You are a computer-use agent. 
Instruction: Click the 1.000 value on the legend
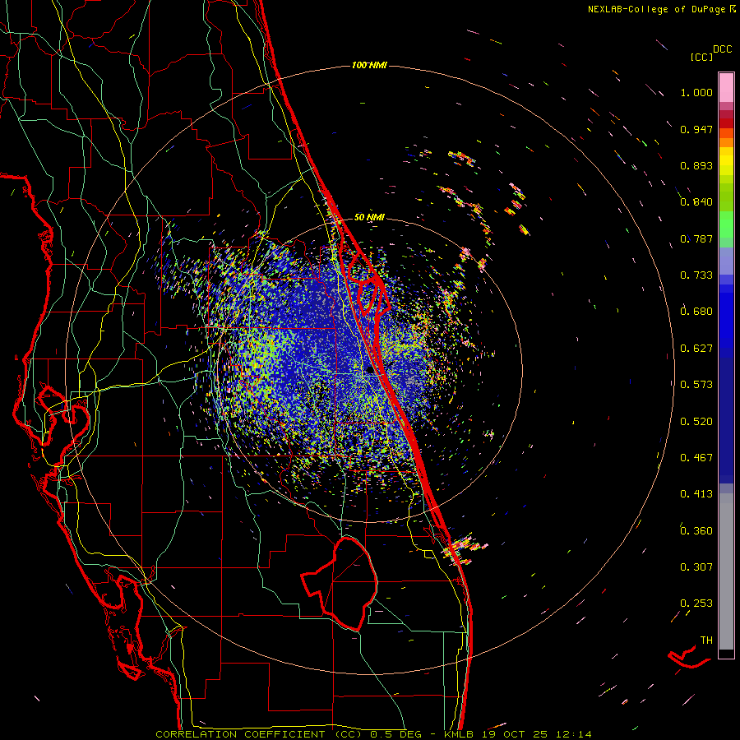696,92
